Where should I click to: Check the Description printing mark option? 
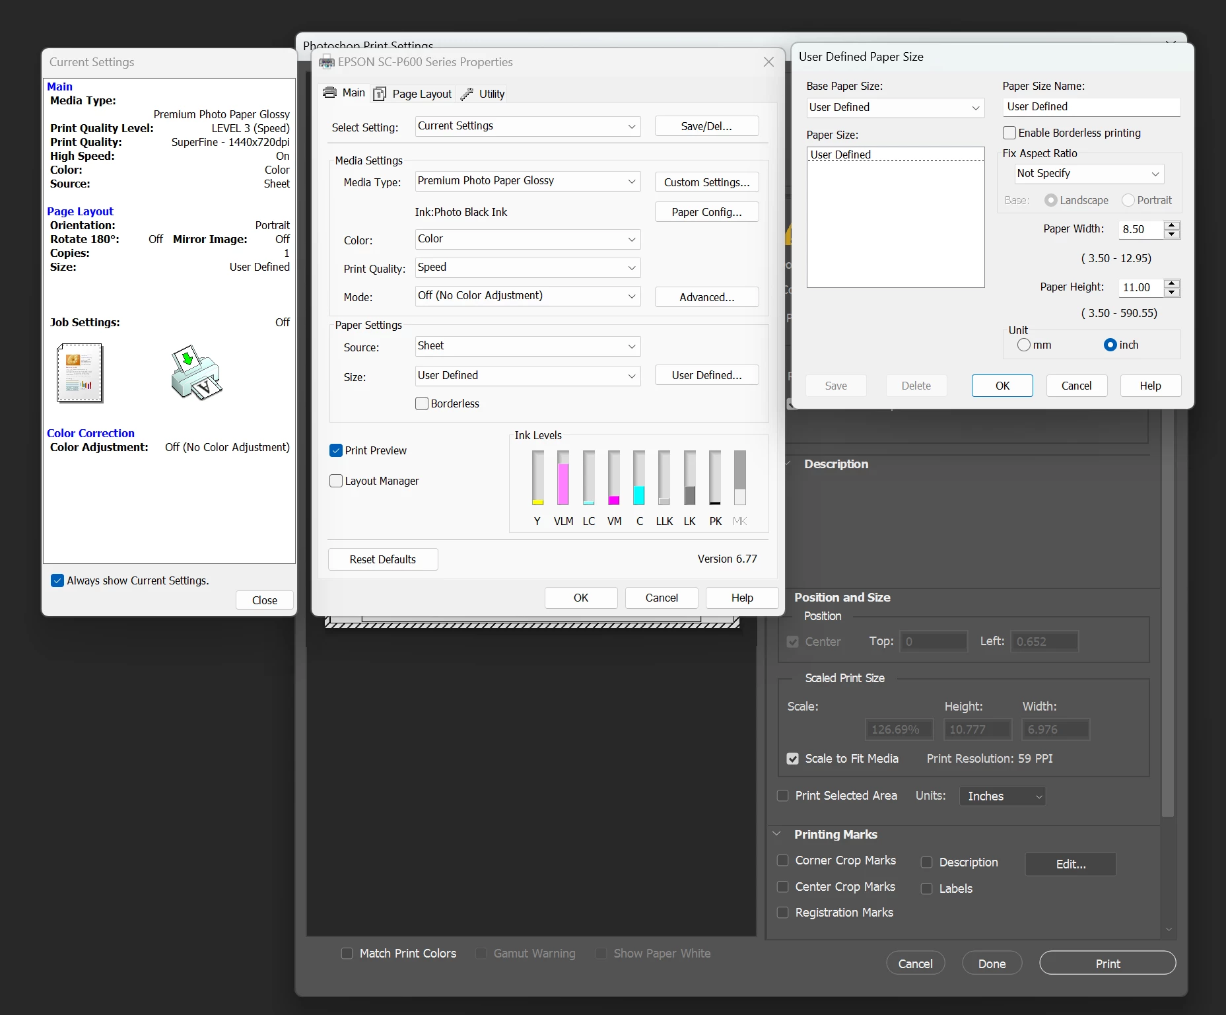click(x=927, y=862)
